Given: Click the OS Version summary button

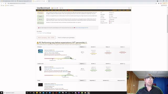Looking at the screenshot, I should click(x=40, y=23).
